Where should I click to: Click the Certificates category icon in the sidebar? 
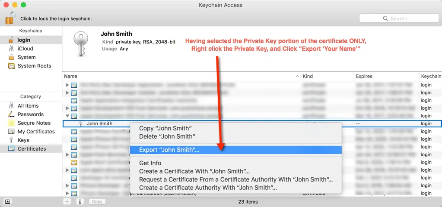11,149
